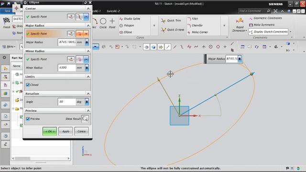Image resolution: width=306 pixels, height=172 pixels.
Task: Select the Point tool in ribbon
Action: 112,23
